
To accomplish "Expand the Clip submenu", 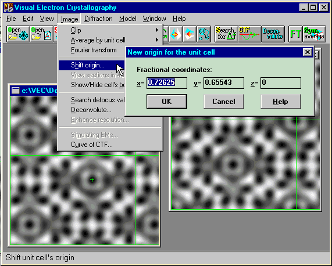I will (110, 30).
